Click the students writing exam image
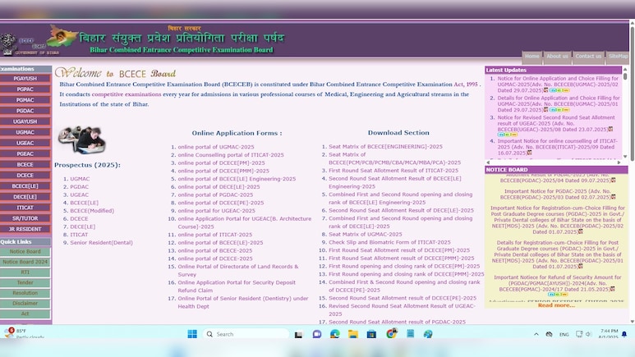Screen dimensions: 635x357 pyautogui.click(x=82, y=140)
